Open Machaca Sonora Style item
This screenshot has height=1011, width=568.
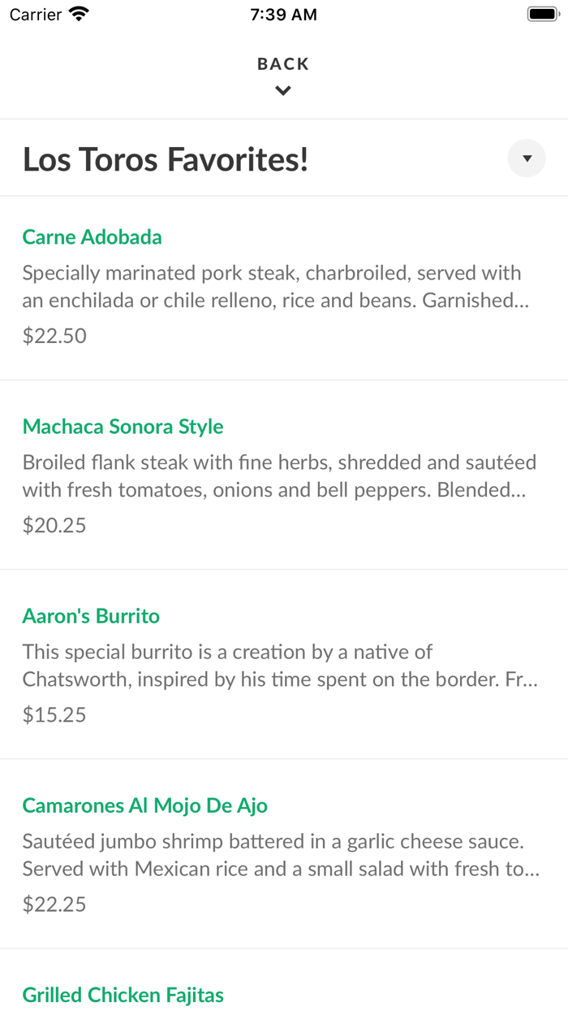pos(284,475)
